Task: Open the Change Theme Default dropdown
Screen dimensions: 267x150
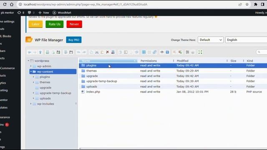Action: pyautogui.click(x=211, y=40)
